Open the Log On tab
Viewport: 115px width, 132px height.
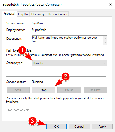click(x=23, y=14)
